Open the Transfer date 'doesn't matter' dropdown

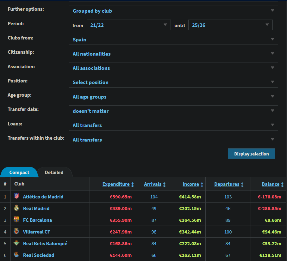click(x=173, y=111)
